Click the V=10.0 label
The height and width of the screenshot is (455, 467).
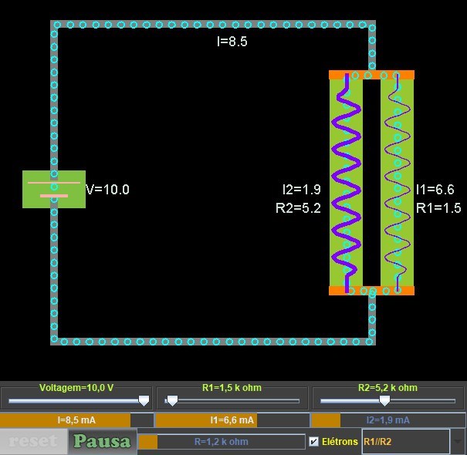coord(107,190)
